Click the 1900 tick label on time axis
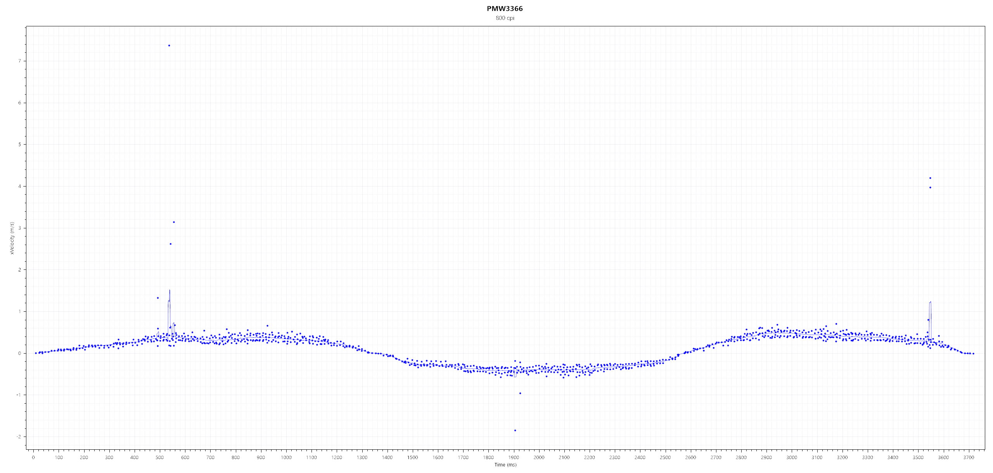This screenshot has height=473, width=993. point(514,457)
